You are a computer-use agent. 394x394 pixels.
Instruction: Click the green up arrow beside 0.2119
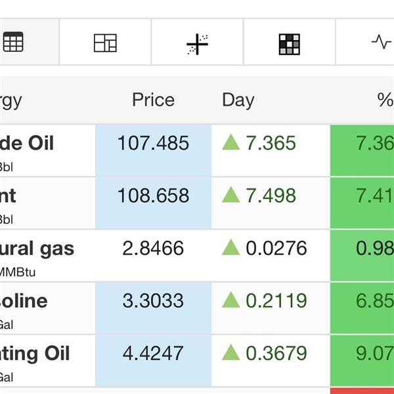point(230,299)
